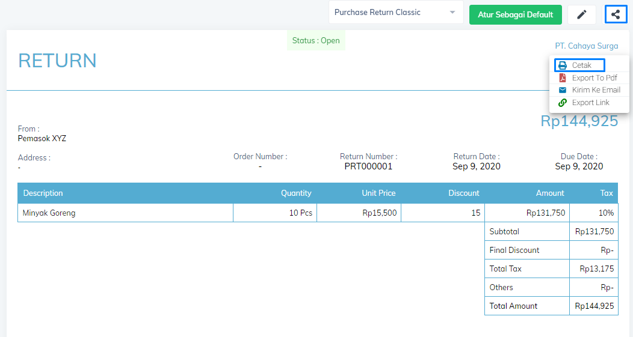
Task: Click the PRT000001 return number
Action: (368, 166)
